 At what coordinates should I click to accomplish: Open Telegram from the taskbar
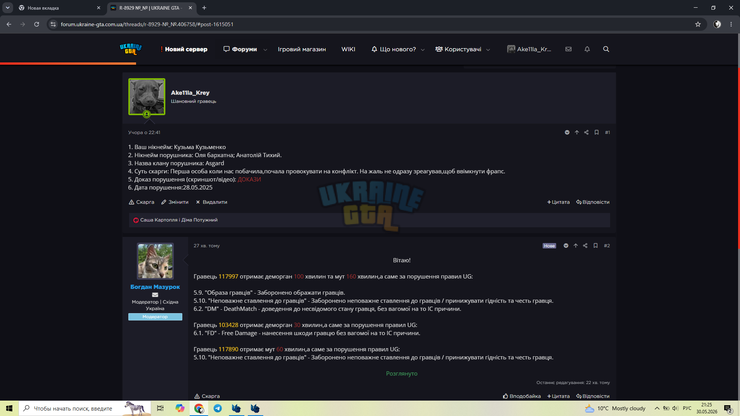(218, 408)
